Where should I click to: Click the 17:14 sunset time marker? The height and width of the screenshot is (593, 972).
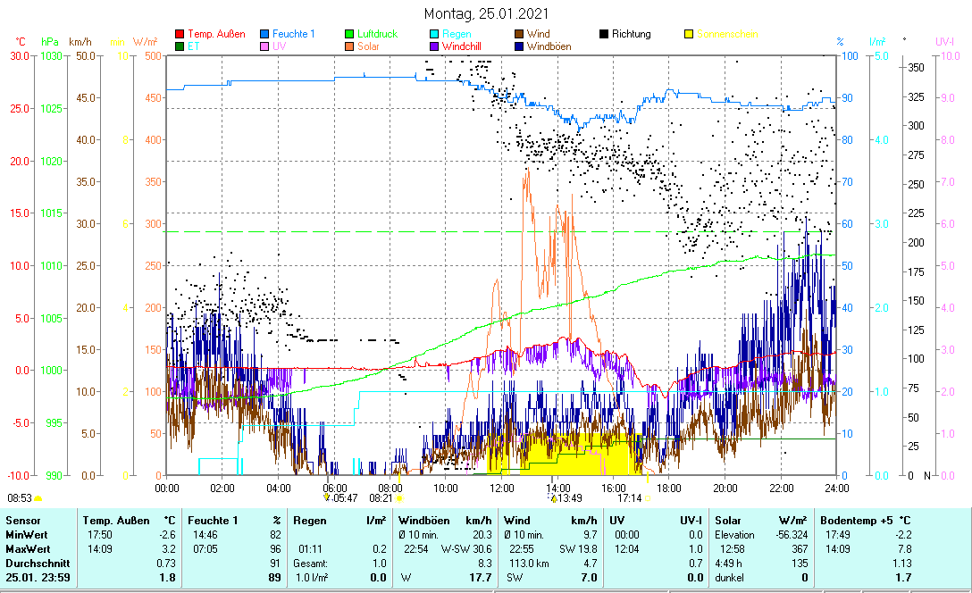pos(629,498)
